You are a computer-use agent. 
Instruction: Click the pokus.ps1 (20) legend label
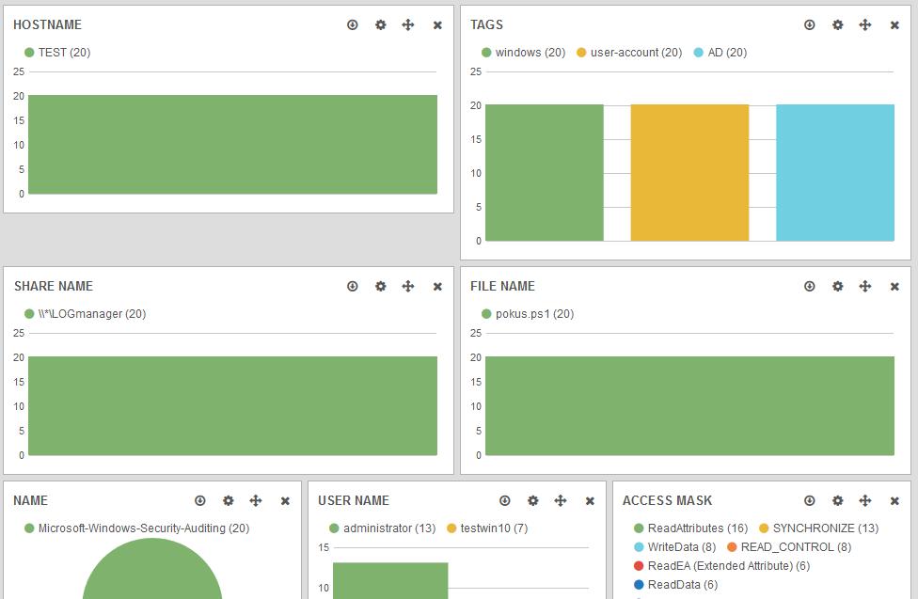(x=534, y=314)
